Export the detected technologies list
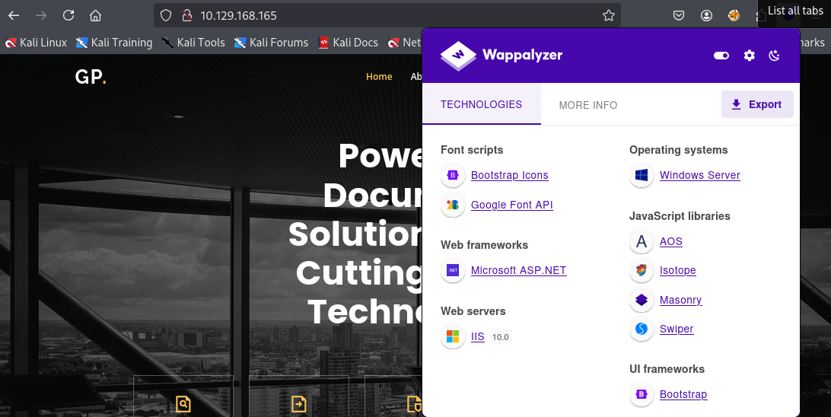This screenshot has height=417, width=831. 756,104
